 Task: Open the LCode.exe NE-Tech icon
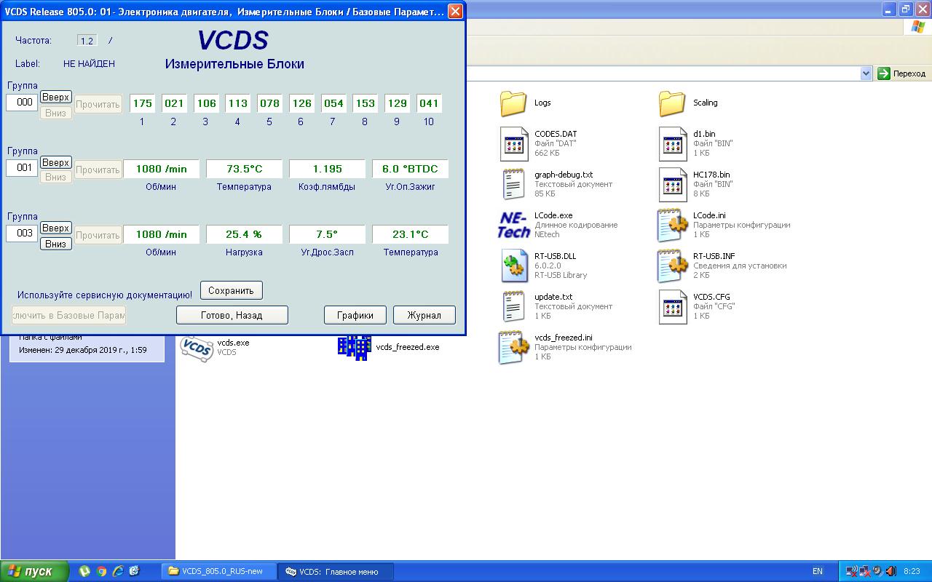(513, 225)
